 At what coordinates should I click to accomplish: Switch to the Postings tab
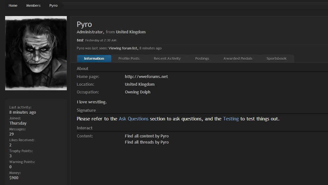202,58
